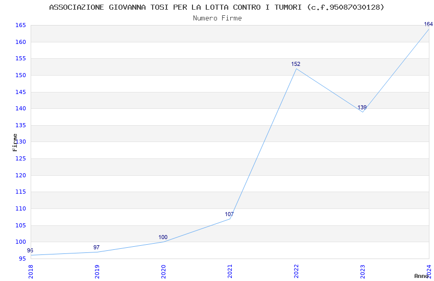Click the y-axis tick 125

point(20,158)
